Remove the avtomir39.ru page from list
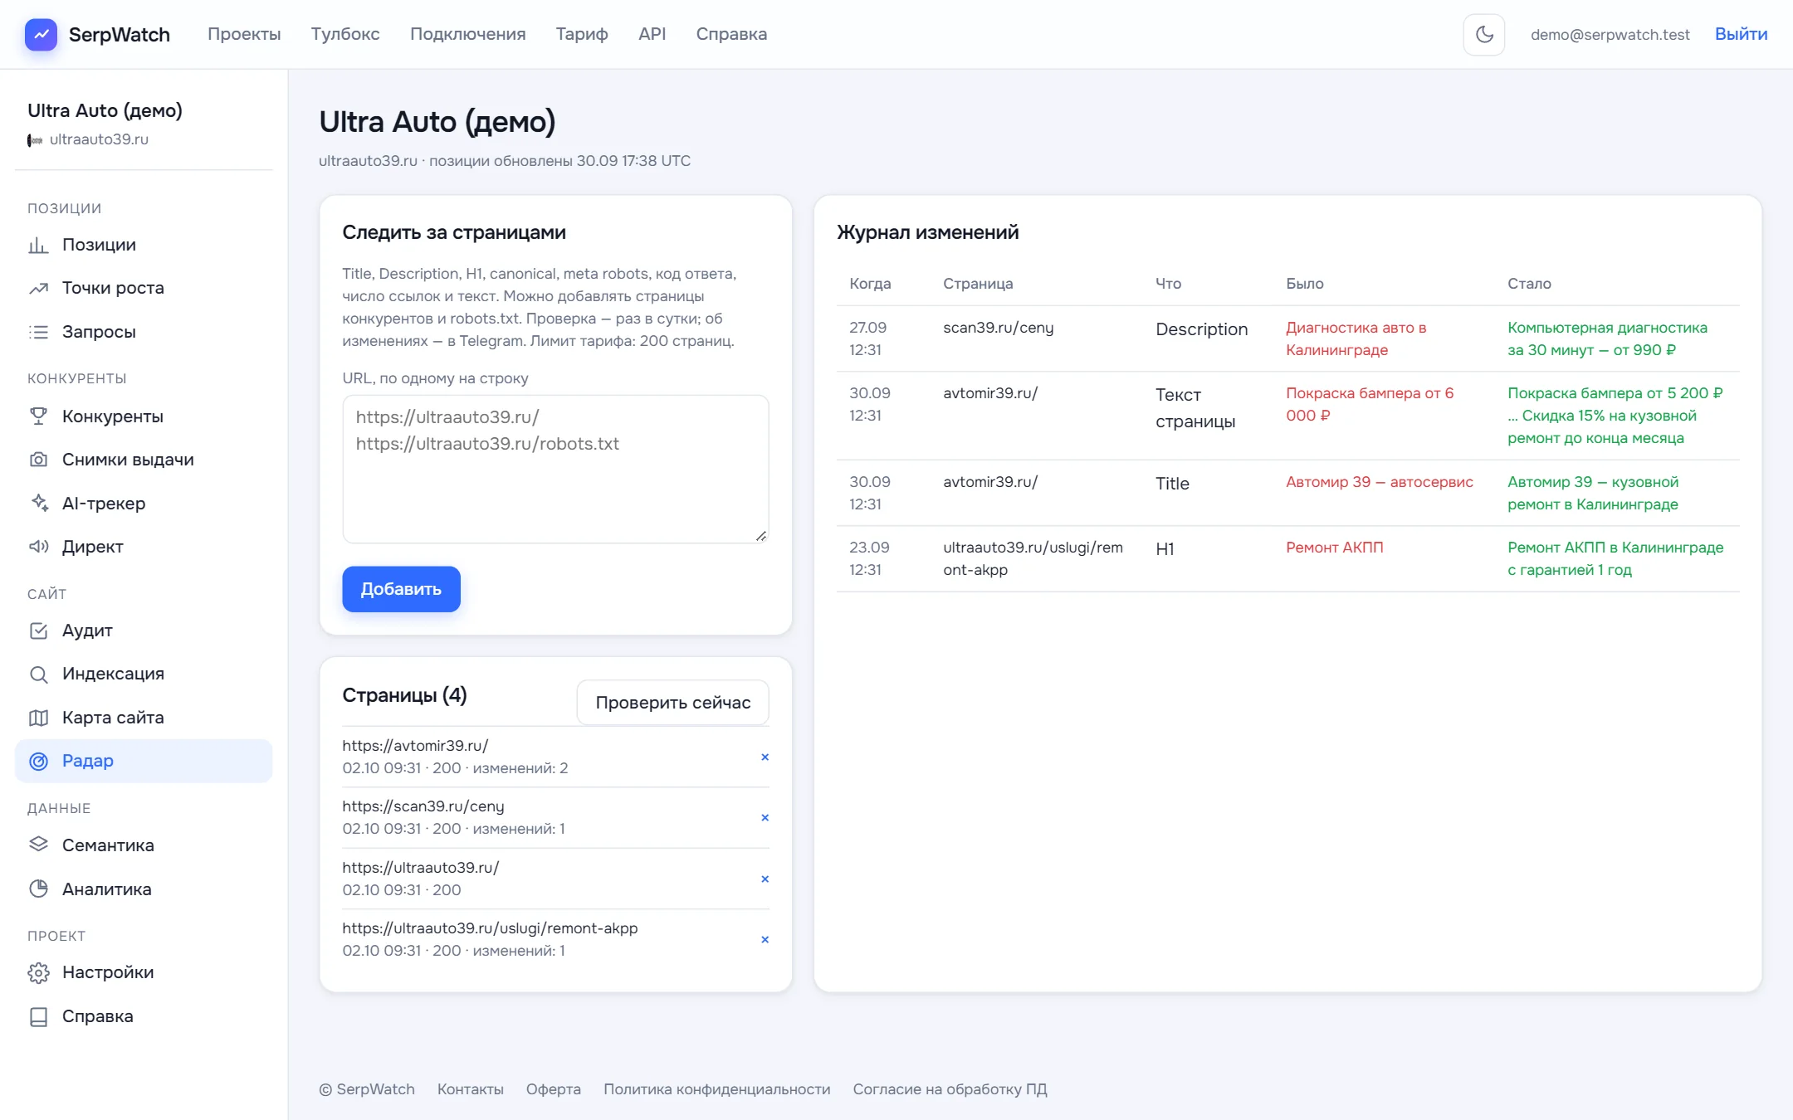The width and height of the screenshot is (1793, 1120). (x=765, y=757)
